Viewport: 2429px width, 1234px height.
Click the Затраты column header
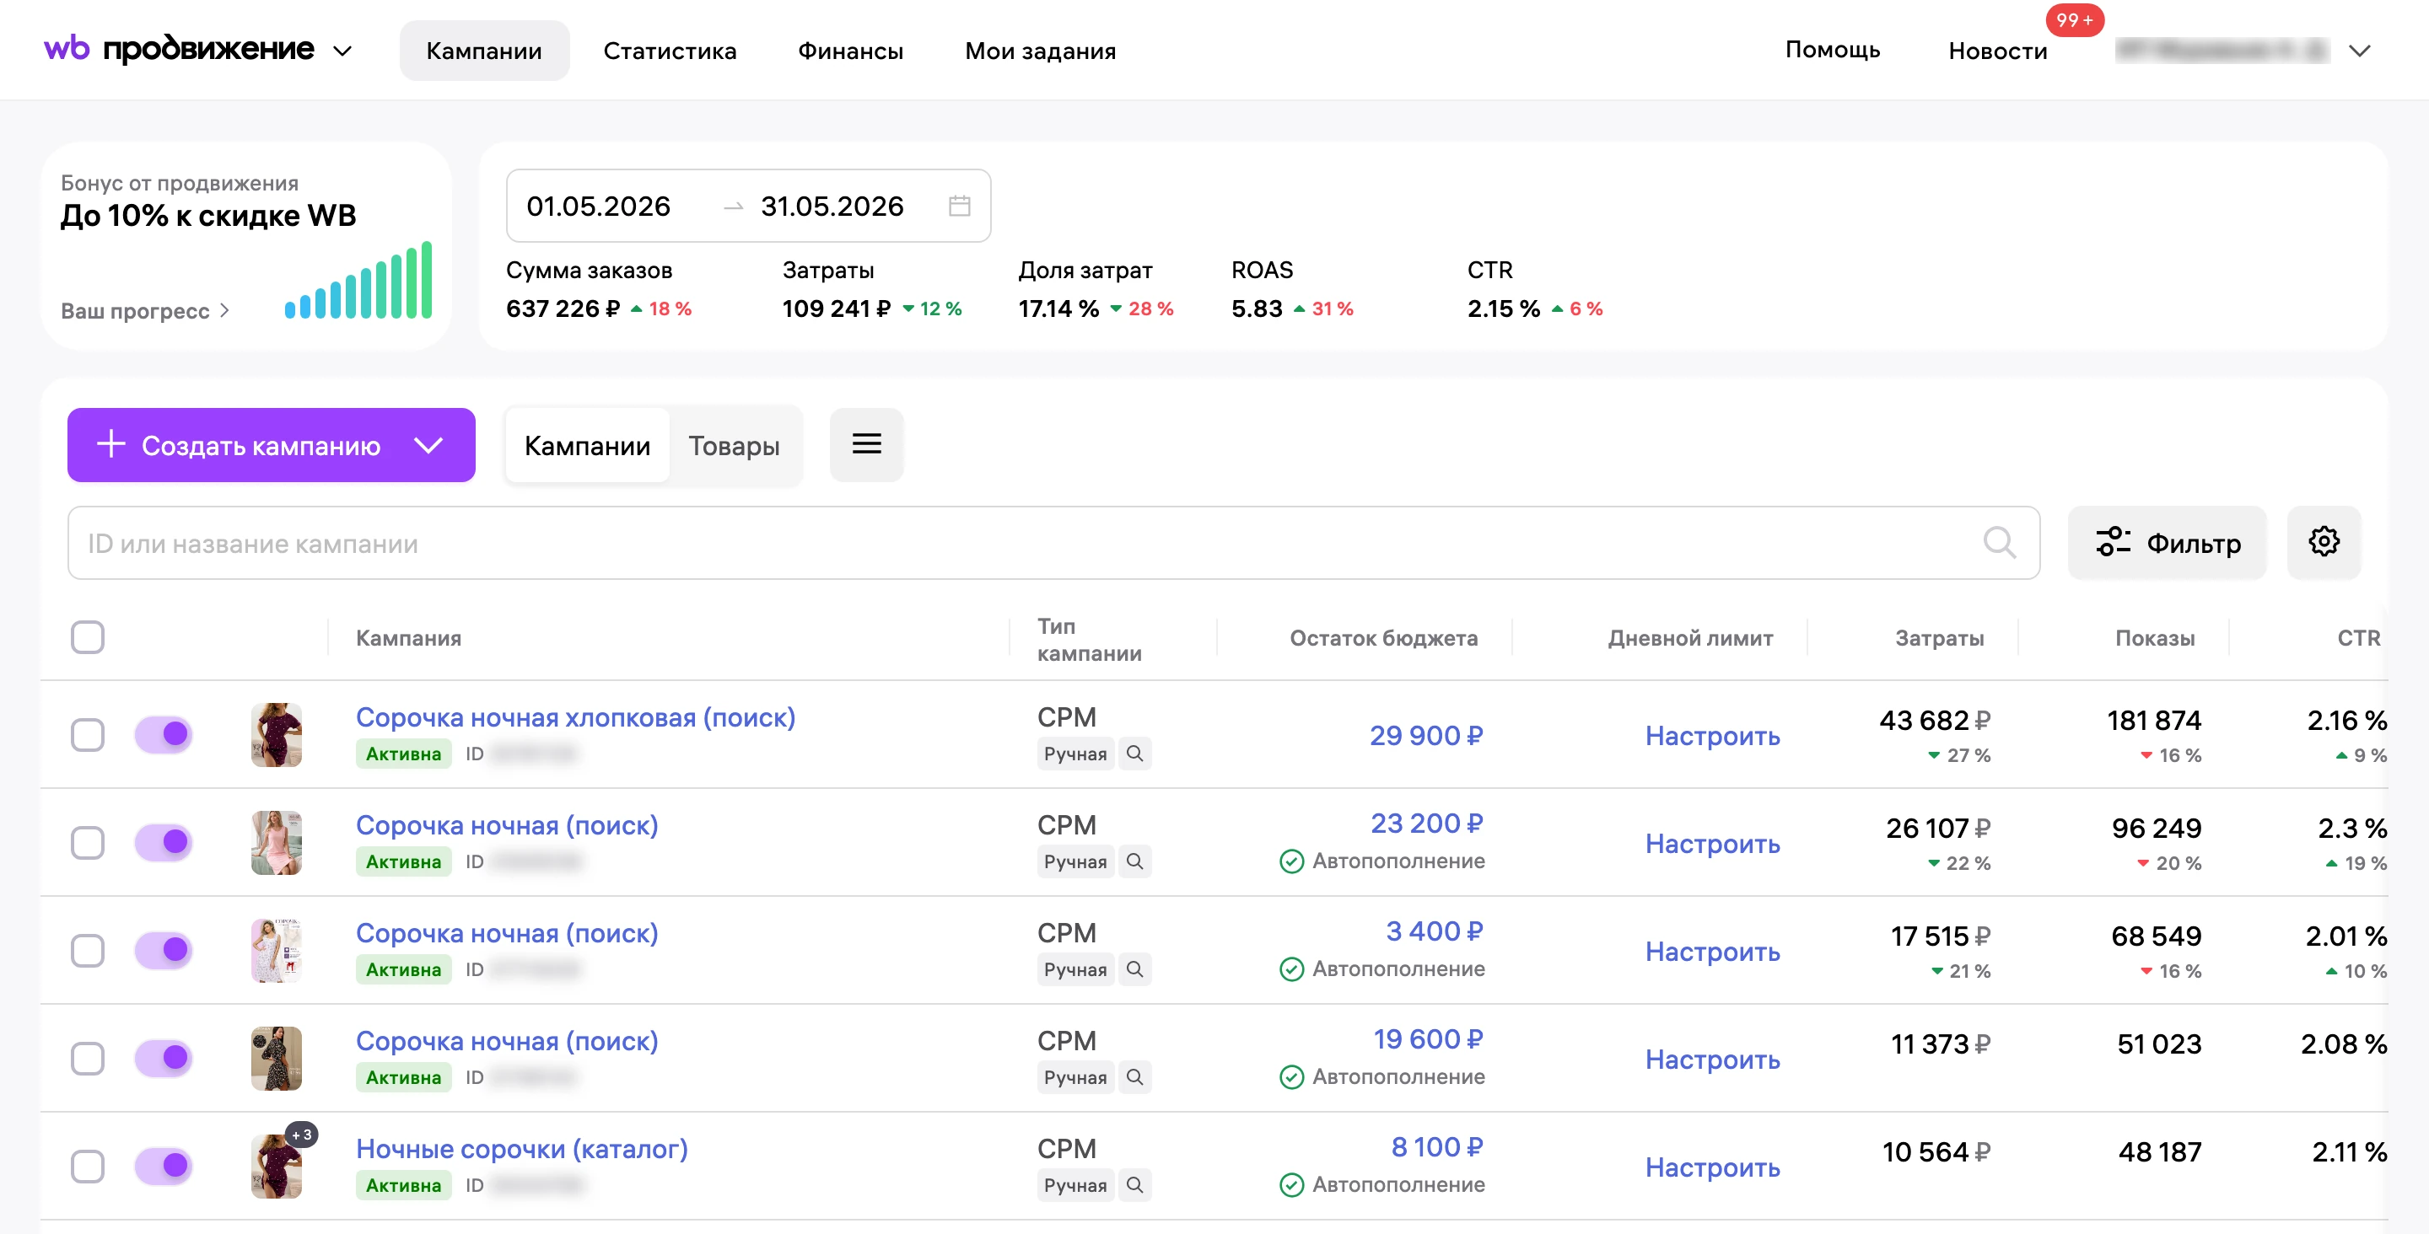click(x=1939, y=638)
